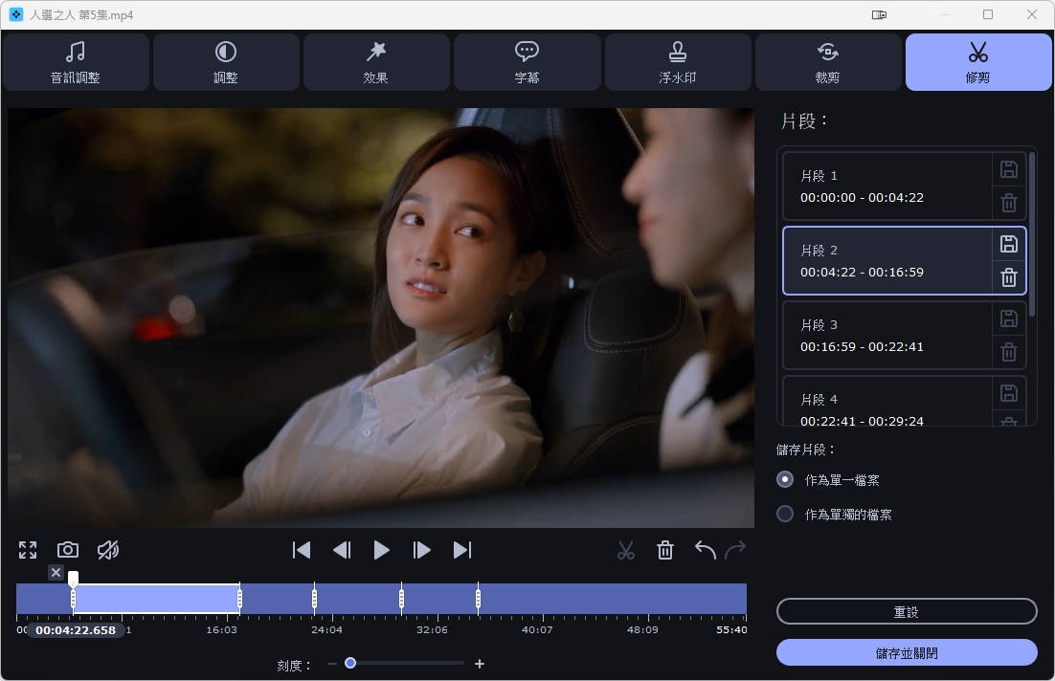The image size is (1055, 681).
Task: Click the split marker between 32:06 and 40:07
Action: 478,598
